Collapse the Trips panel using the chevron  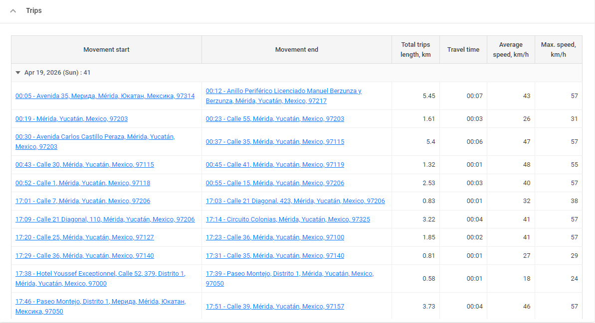13,10
